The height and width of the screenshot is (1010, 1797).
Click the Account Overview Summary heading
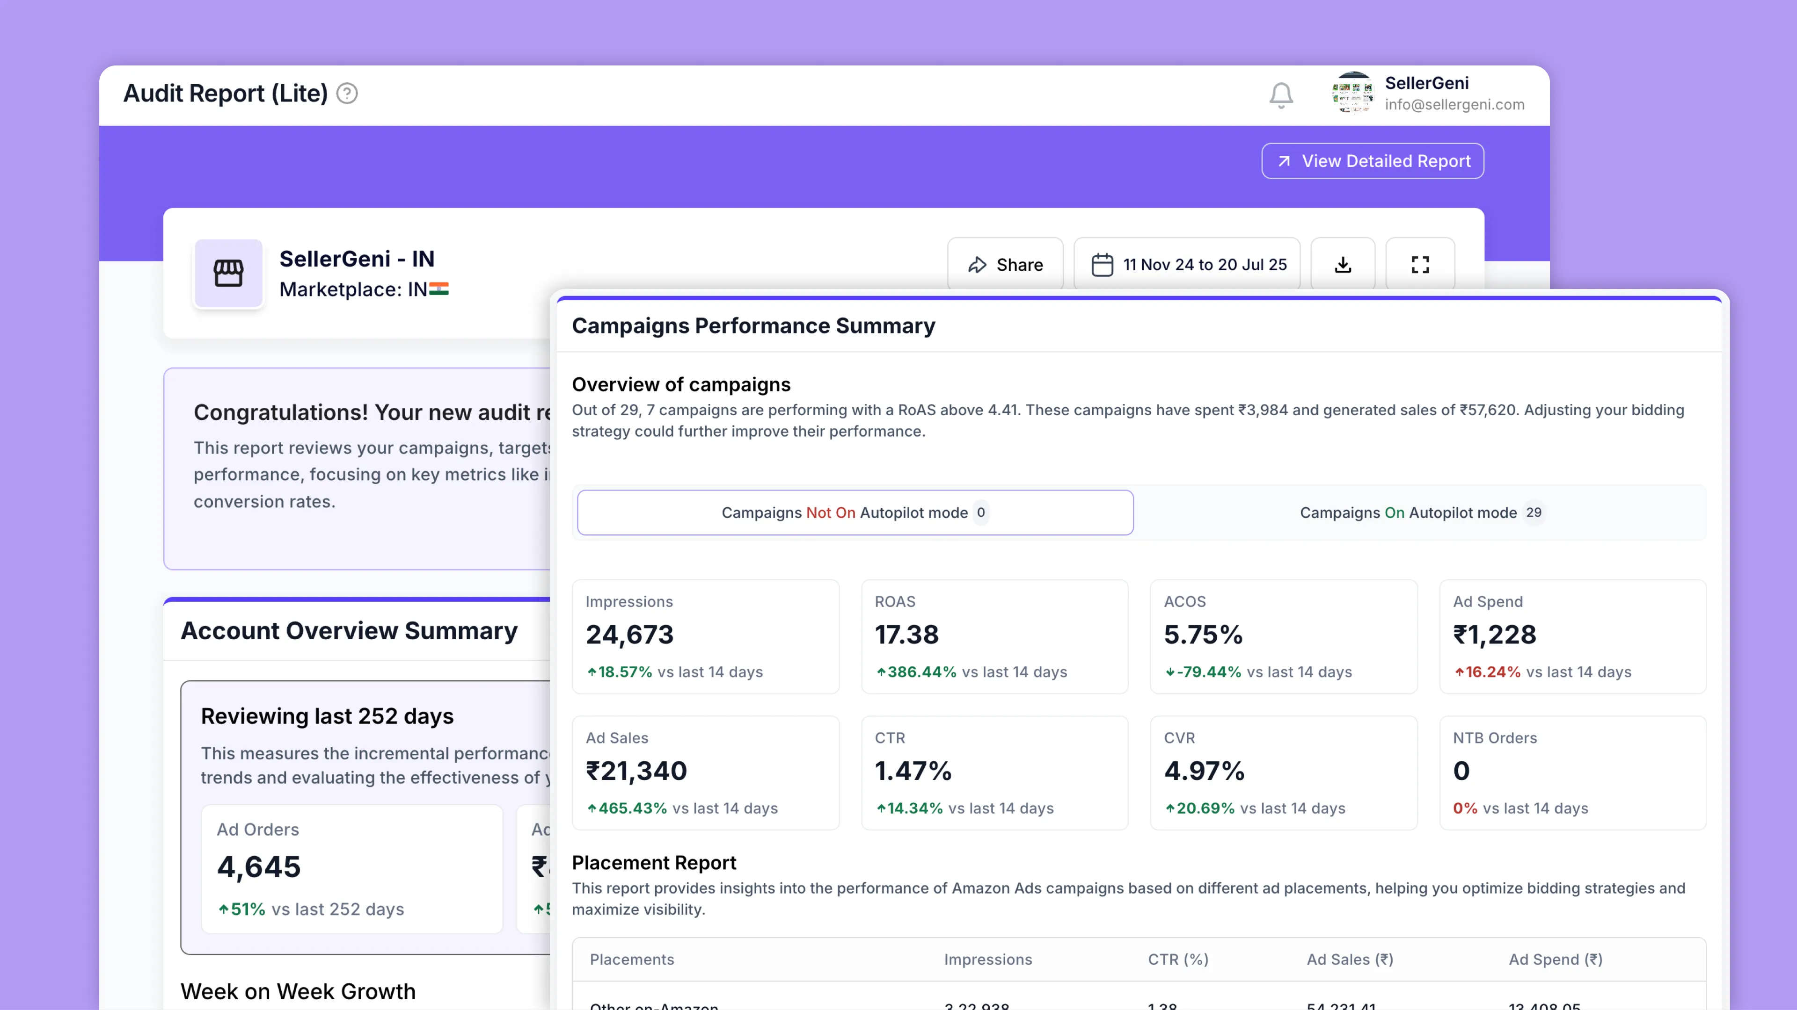pos(349,630)
